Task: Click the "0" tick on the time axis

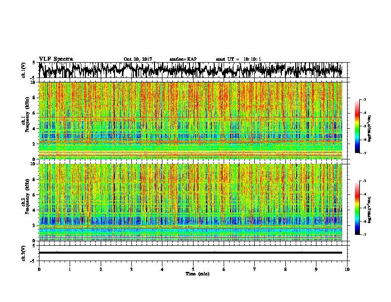Action: coord(39,269)
